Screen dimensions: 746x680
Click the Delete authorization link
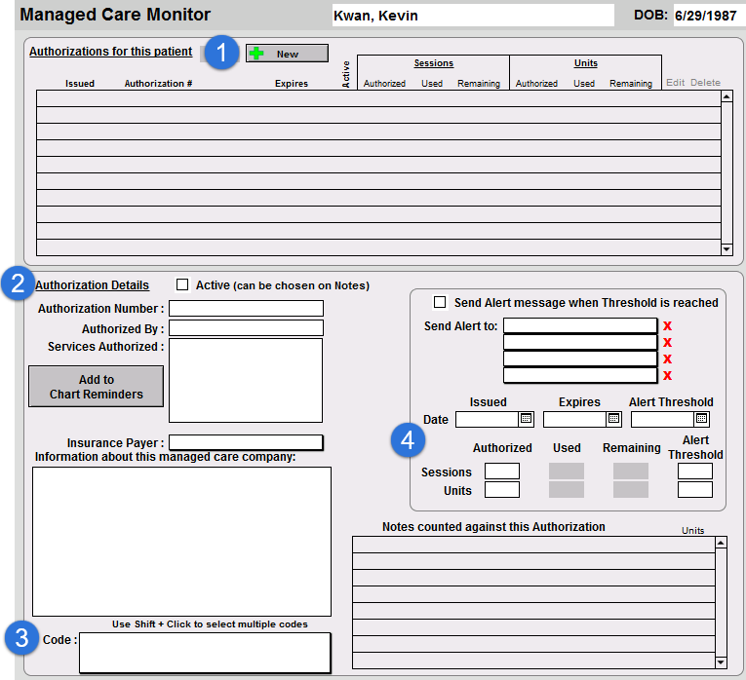point(705,83)
